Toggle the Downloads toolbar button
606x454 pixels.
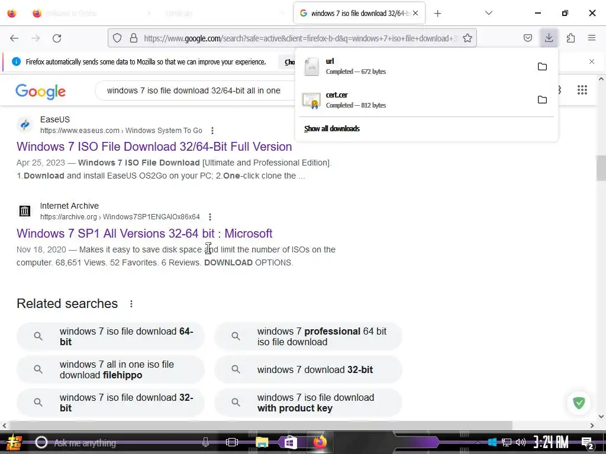coord(549,38)
